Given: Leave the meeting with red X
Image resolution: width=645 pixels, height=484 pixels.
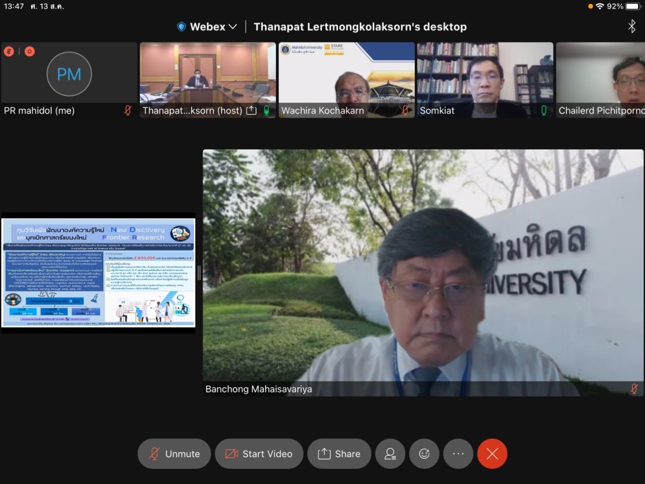Looking at the screenshot, I should (x=492, y=454).
